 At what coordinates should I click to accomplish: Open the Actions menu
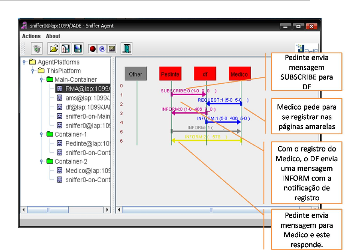(31, 36)
